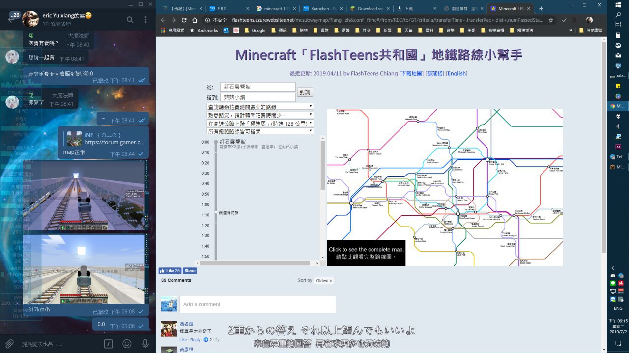The image size is (629, 353).
Task: Open the Telegram emoji picker
Action: (x=127, y=344)
